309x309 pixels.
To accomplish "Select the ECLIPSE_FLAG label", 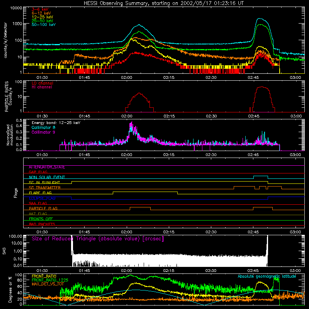I will click(42, 198).
